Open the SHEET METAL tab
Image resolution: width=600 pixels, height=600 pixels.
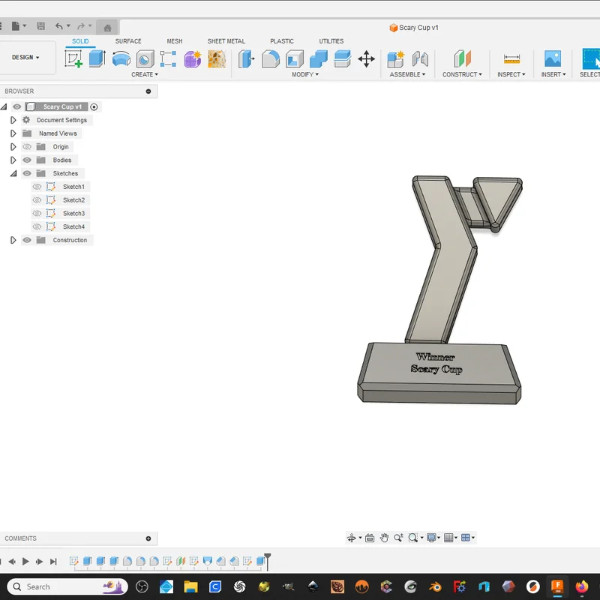coord(226,41)
